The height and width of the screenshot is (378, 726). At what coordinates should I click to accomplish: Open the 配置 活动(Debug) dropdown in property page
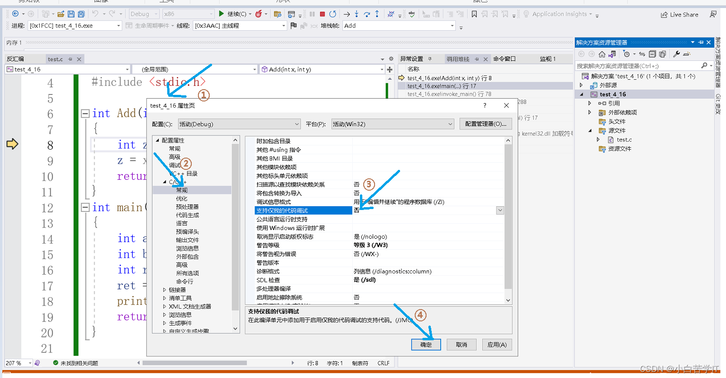pyautogui.click(x=239, y=124)
